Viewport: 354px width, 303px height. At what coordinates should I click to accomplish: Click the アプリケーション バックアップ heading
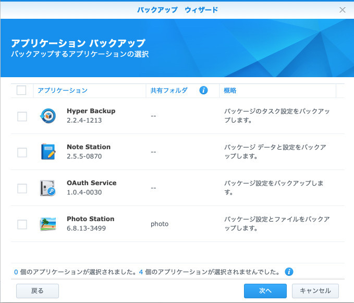point(78,43)
